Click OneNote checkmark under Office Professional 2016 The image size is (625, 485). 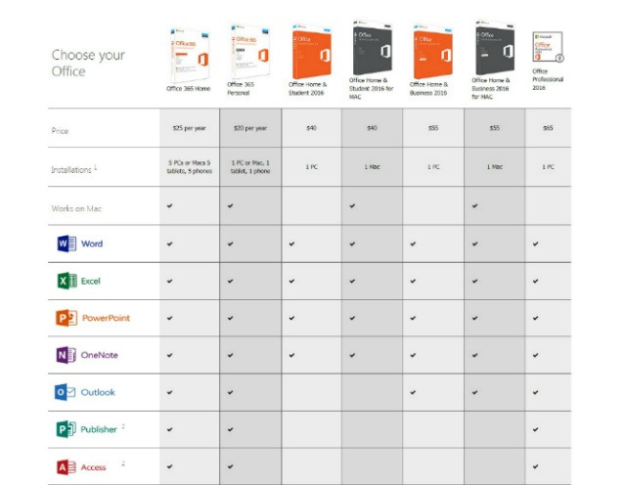(535, 355)
